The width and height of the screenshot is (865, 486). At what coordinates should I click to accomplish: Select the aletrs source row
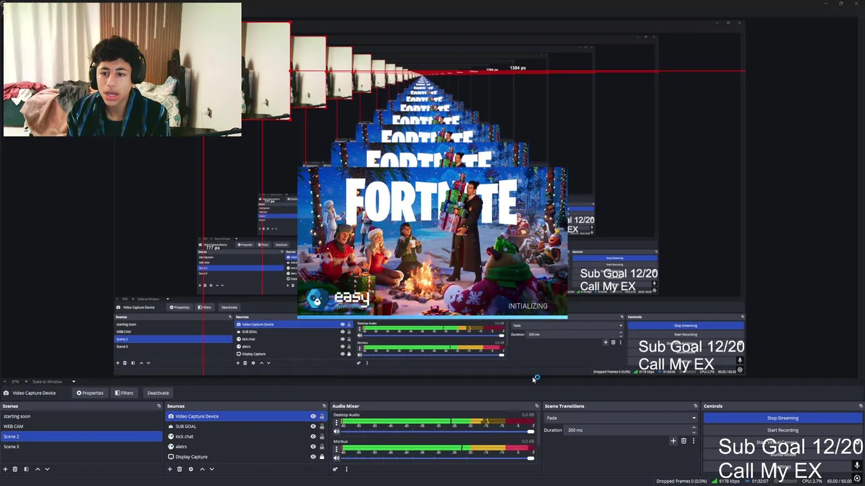click(246, 447)
